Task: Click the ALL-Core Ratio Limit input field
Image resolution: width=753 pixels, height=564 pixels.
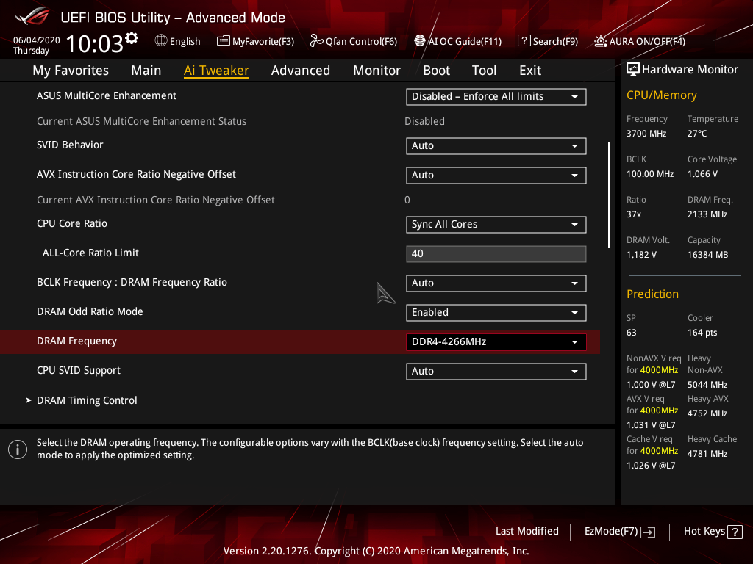Action: [x=496, y=253]
